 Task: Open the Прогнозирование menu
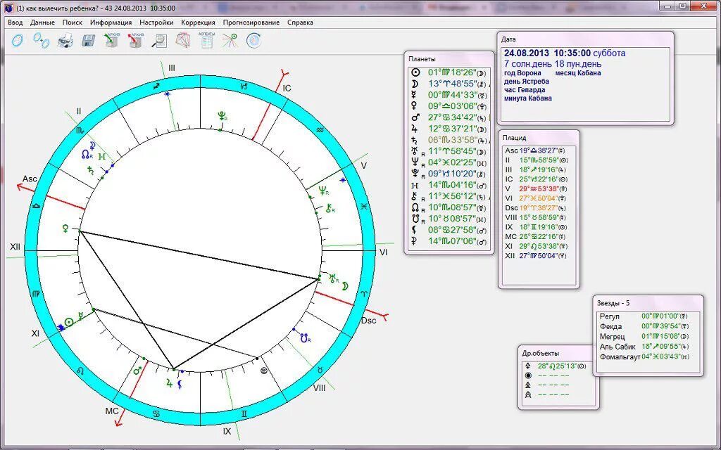click(x=251, y=22)
